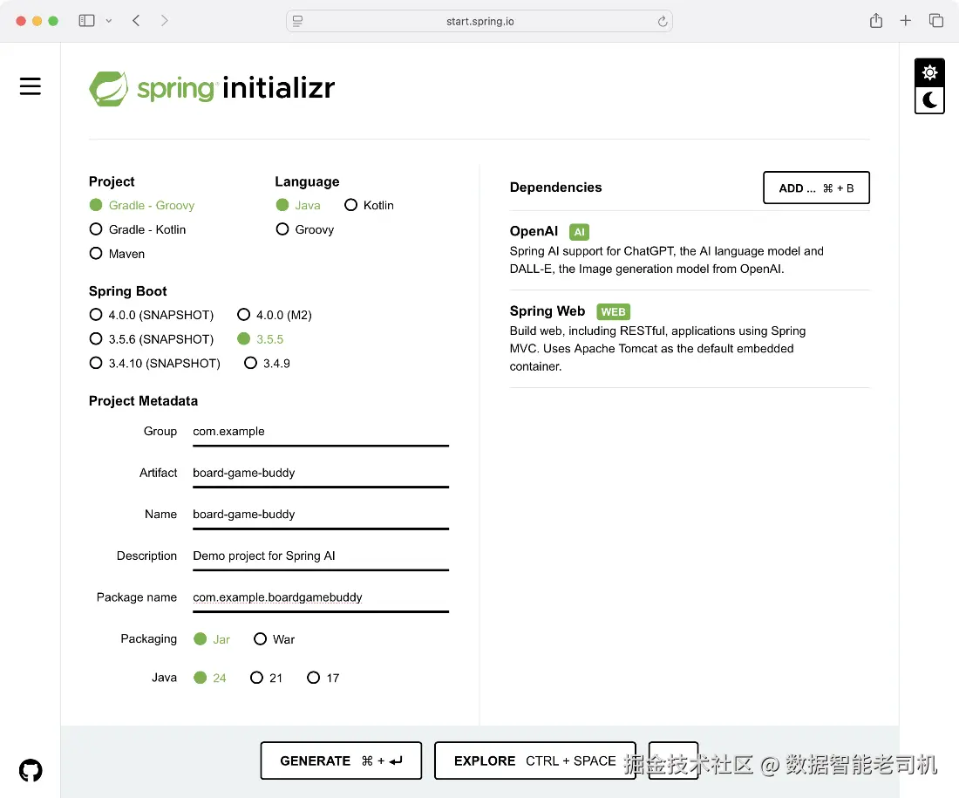Select Spring Boot 3.5.5

tap(261, 339)
